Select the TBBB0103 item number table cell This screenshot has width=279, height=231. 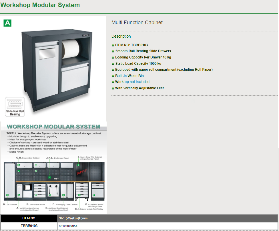29,226
